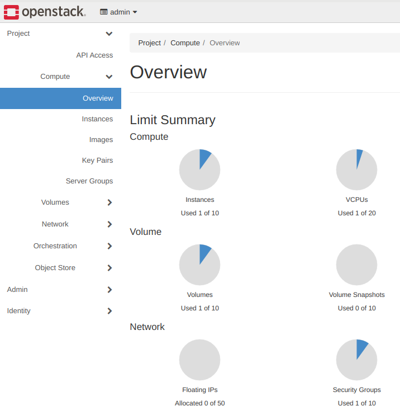Expand the Object Store arrow
The width and height of the screenshot is (400, 420).
pyautogui.click(x=109, y=268)
